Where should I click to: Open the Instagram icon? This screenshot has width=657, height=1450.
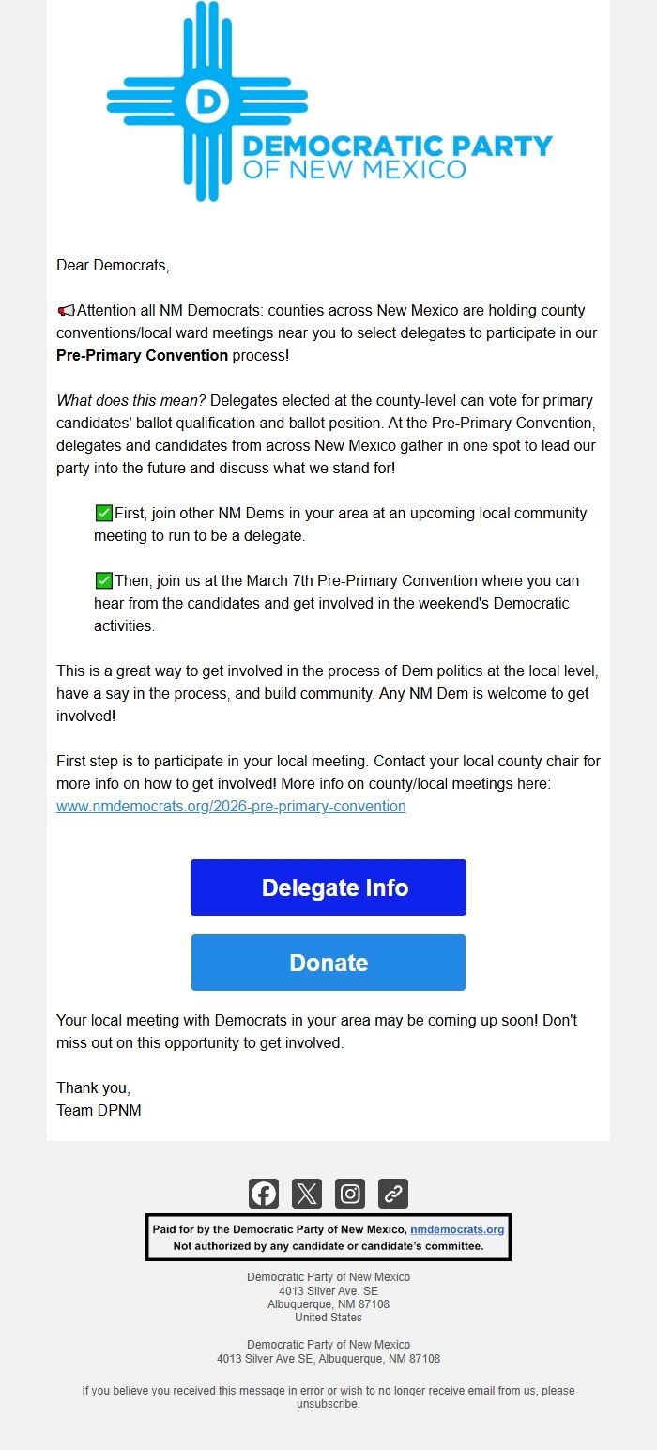(x=350, y=1194)
